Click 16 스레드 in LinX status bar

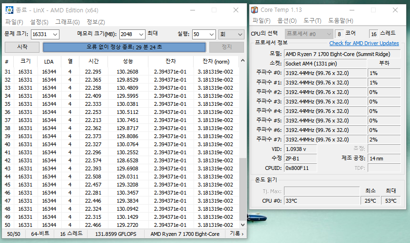tap(71, 234)
